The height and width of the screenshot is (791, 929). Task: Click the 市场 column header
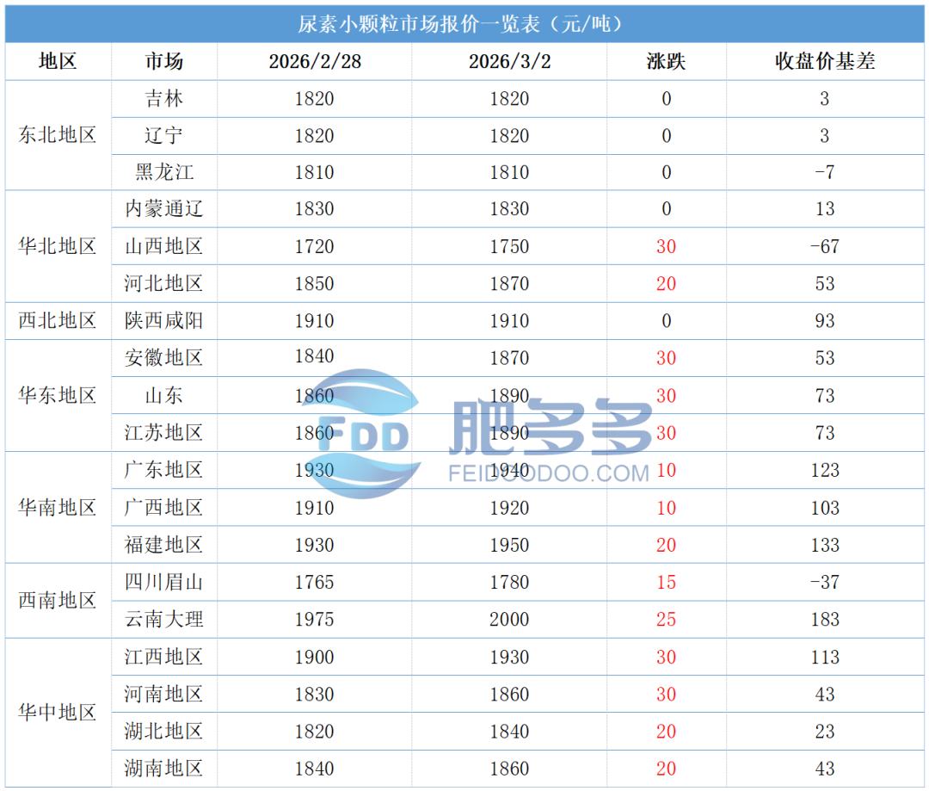(164, 61)
